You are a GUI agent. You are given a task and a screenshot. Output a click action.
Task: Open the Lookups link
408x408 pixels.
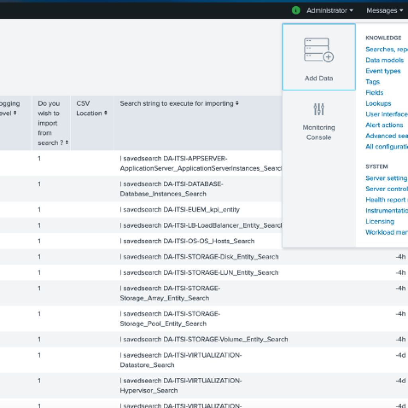(x=379, y=103)
